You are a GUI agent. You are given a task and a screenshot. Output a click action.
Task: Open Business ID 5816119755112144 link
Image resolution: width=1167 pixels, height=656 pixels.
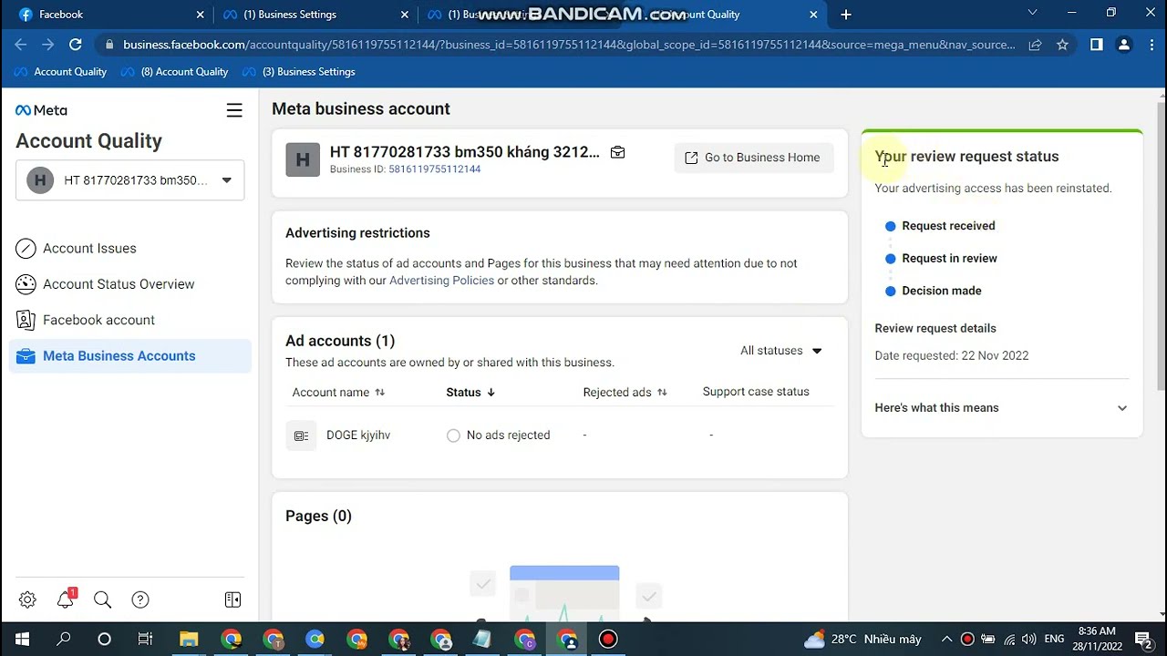coord(434,169)
